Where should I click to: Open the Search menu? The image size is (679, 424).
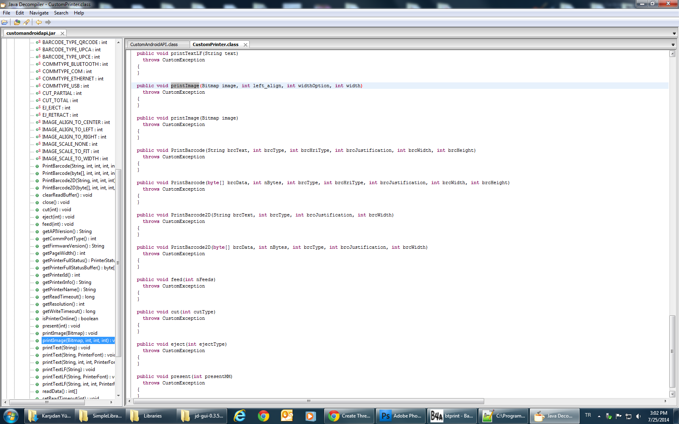tap(61, 13)
